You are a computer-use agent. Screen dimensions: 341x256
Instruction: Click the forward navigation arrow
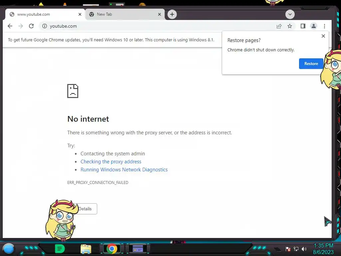[x=21, y=26]
